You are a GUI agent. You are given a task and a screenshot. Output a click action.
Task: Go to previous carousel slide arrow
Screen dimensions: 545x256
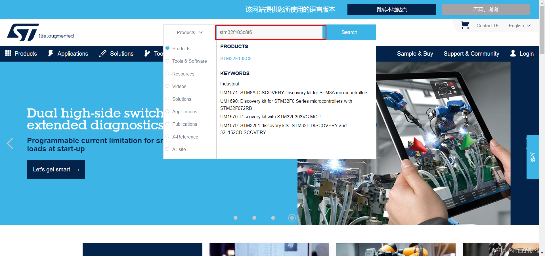click(x=10, y=143)
